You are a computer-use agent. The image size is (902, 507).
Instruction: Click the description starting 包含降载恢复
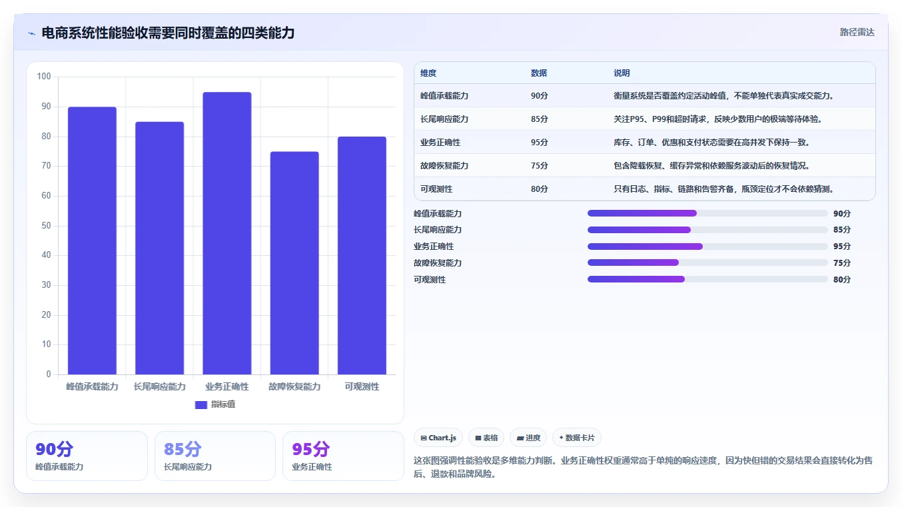pos(711,165)
